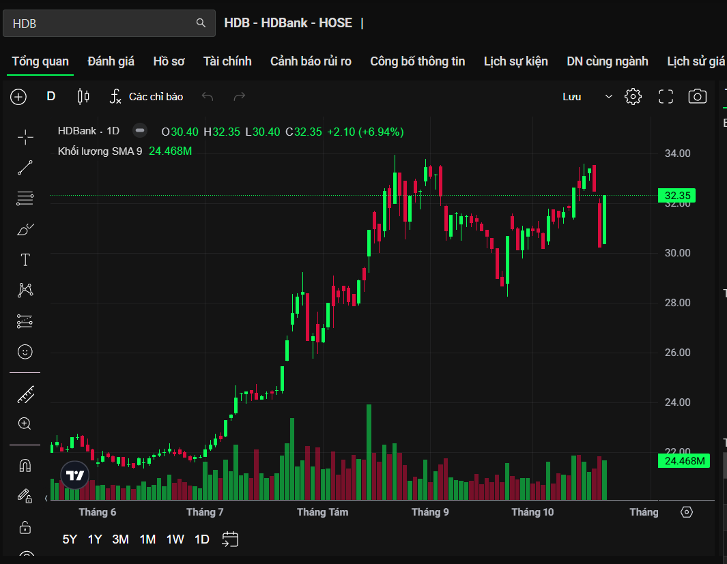Select the crosshair cursor tool
Viewport: 727px width, 564px height.
25,137
